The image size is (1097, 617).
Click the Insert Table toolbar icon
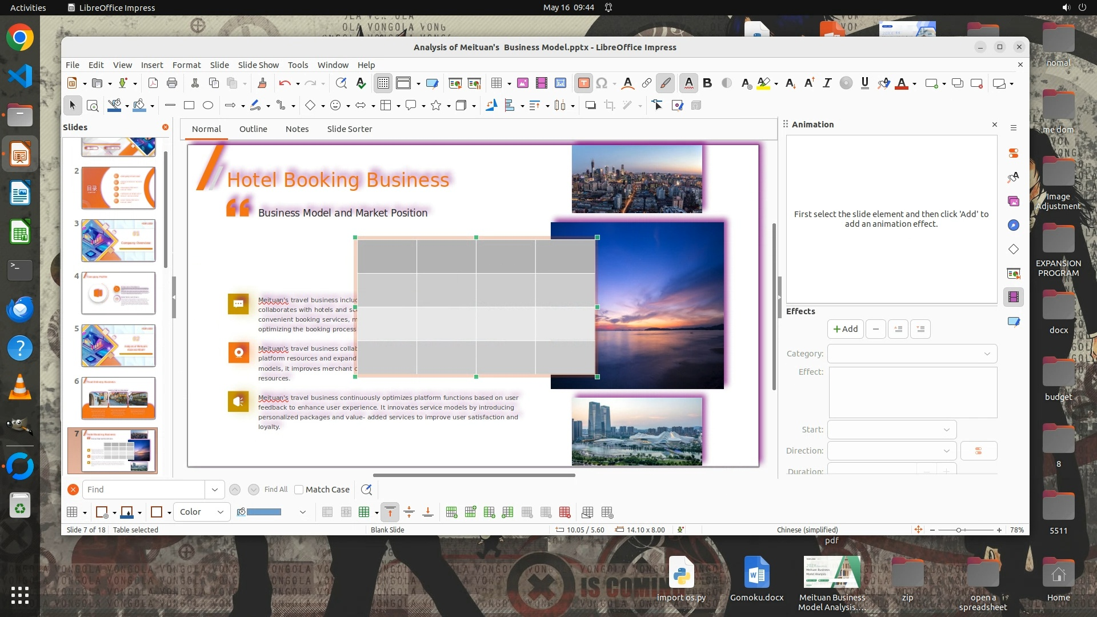[x=497, y=83]
